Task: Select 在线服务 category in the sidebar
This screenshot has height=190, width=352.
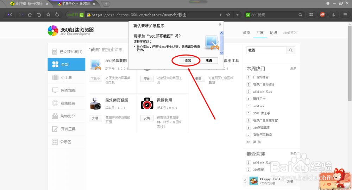Action: click(67, 103)
